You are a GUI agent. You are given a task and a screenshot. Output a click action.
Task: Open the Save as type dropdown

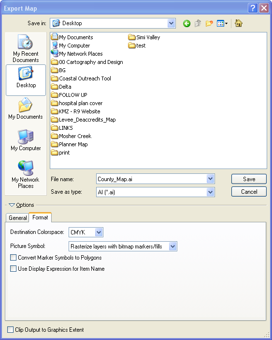[156, 192]
